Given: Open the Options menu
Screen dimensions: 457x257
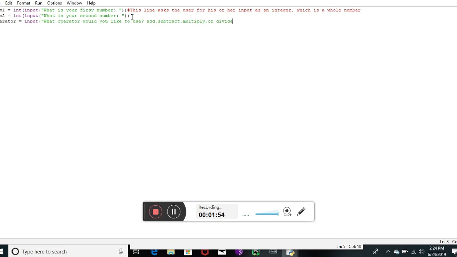Looking at the screenshot, I should pyautogui.click(x=55, y=3).
